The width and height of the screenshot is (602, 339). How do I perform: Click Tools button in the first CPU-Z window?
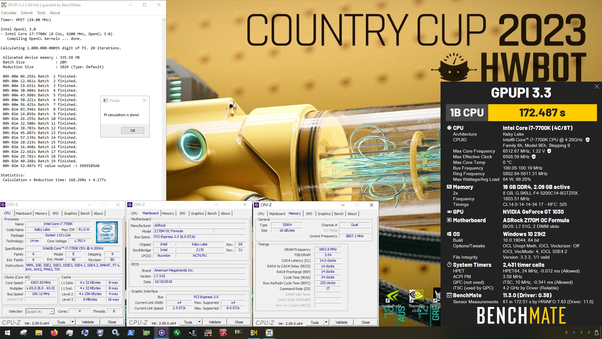[61, 322]
